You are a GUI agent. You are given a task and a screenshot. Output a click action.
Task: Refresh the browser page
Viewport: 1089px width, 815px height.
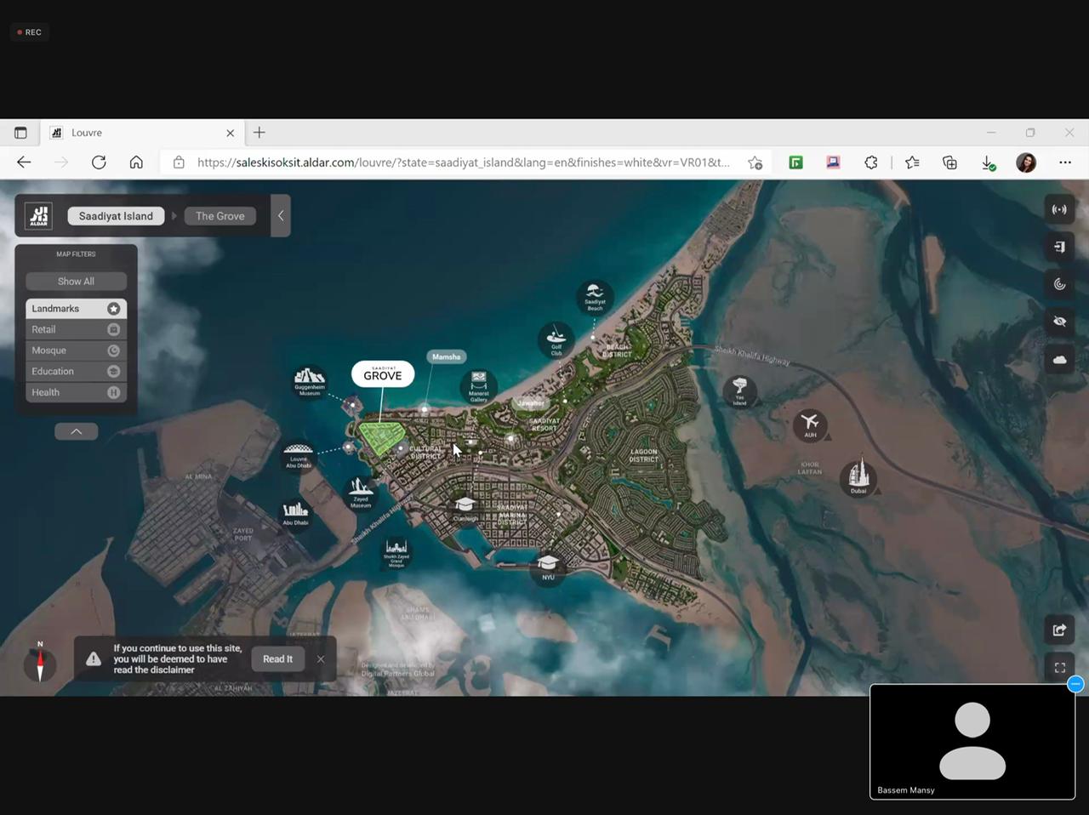(x=99, y=162)
